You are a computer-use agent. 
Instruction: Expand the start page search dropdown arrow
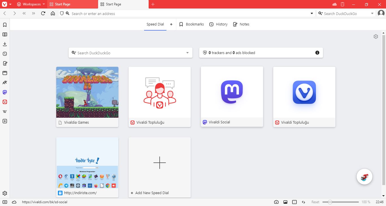[188, 53]
